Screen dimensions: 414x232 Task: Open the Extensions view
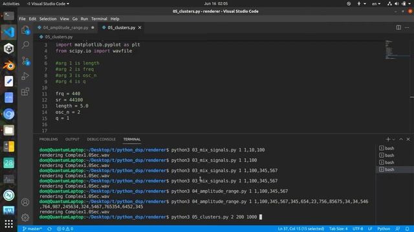25,92
